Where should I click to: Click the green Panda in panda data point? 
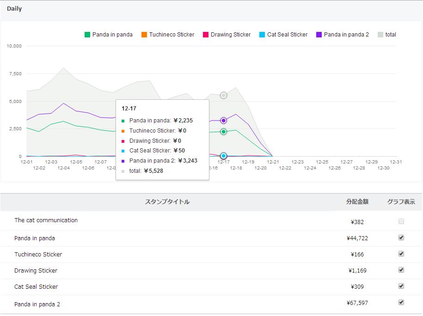[x=223, y=132]
